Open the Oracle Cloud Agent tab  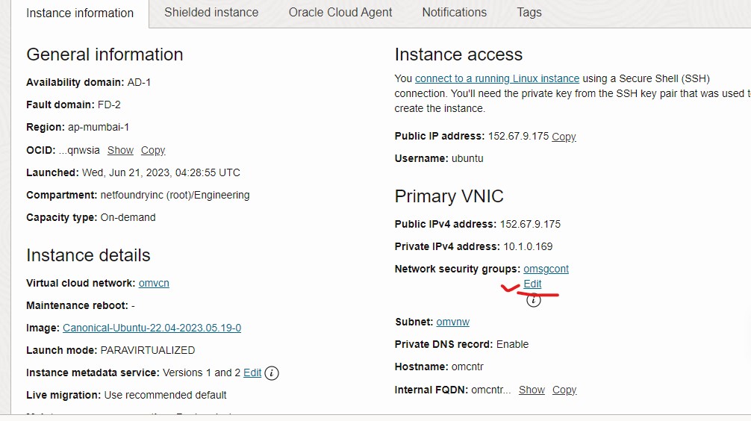(x=340, y=13)
